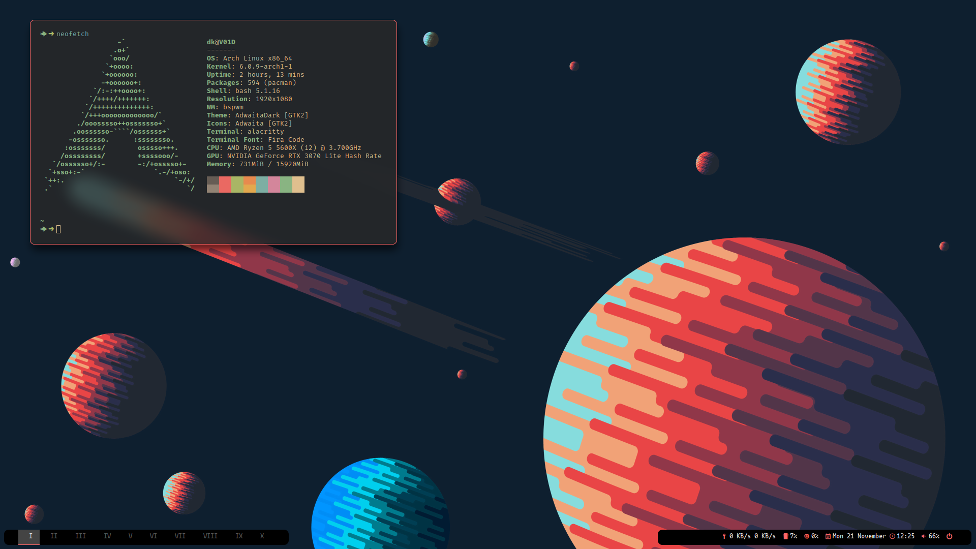Image resolution: width=976 pixels, height=549 pixels.
Task: Click the network icon beside 0 KB/s
Action: coord(724,536)
